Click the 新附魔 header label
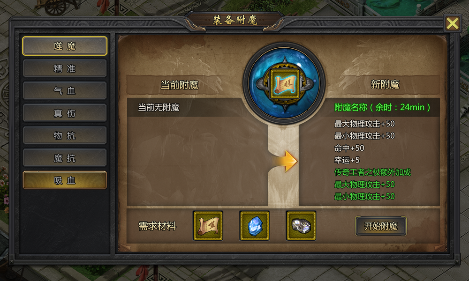The height and width of the screenshot is (281, 469). pos(385,84)
